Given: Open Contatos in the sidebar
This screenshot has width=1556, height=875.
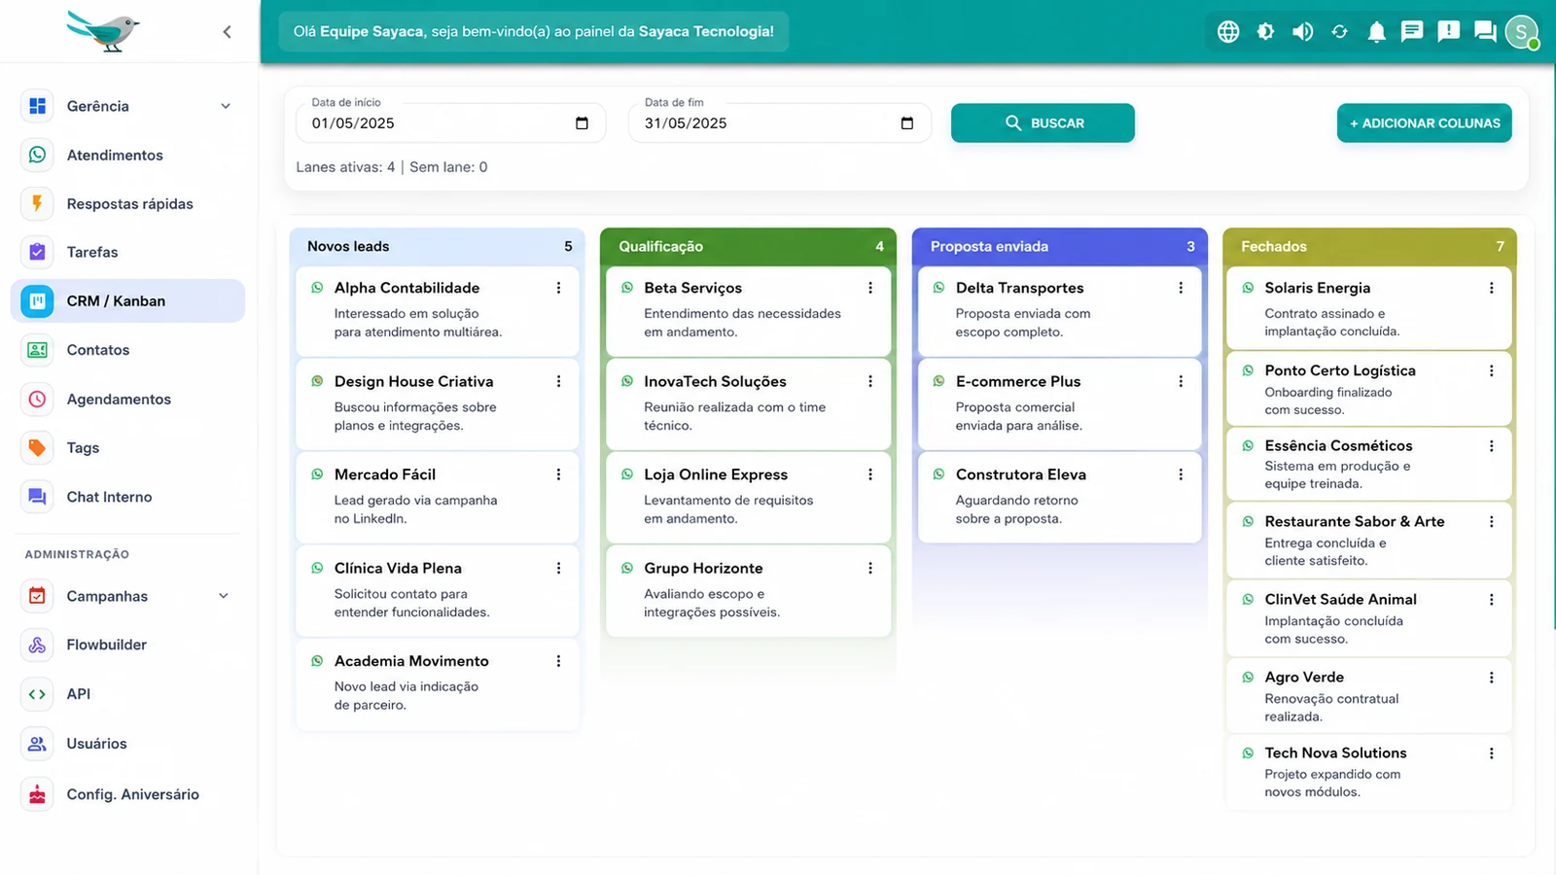Looking at the screenshot, I should coord(127,350).
